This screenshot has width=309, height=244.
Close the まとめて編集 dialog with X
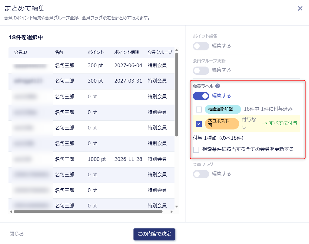tap(300, 8)
